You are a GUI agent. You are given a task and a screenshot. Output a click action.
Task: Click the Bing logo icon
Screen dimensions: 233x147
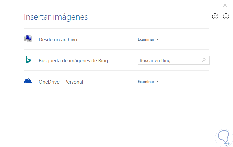(x=28, y=60)
